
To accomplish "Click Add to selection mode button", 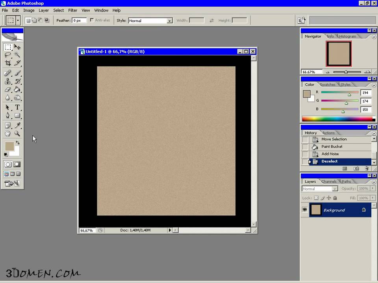I will pyautogui.click(x=34, y=20).
